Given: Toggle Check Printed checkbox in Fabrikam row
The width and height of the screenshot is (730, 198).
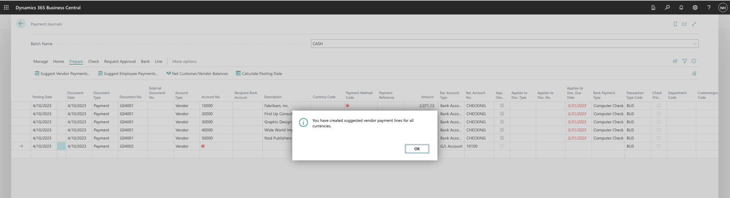Looking at the screenshot, I should 658,106.
